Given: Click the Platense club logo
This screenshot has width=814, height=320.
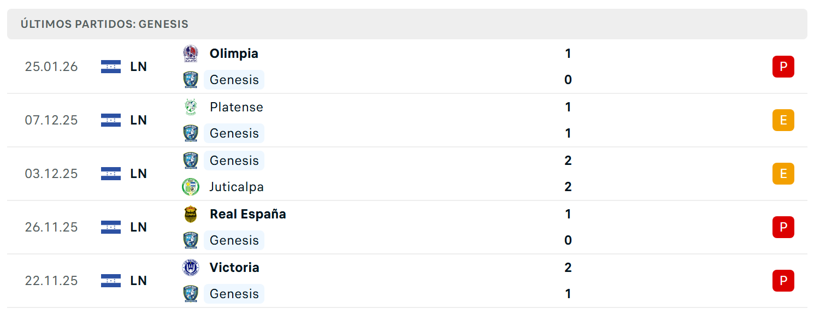Looking at the screenshot, I should [x=190, y=107].
